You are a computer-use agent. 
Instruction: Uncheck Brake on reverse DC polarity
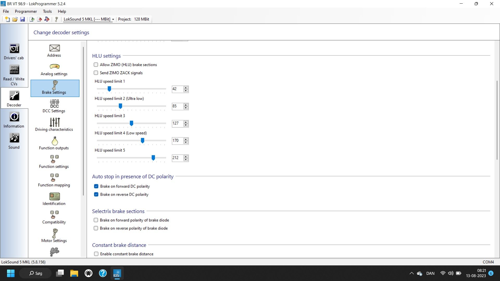click(96, 194)
